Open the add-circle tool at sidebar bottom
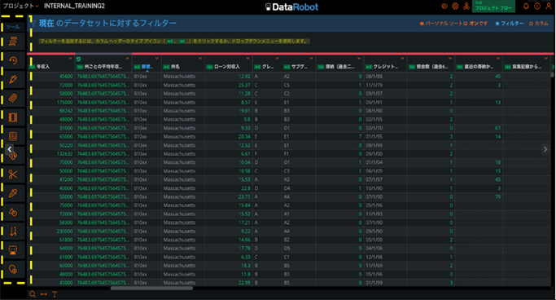This screenshot has width=556, height=300. coord(13,269)
